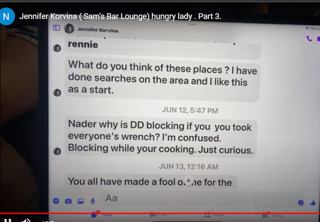Send a thumbs-up like
This screenshot has height=222, width=320.
[313, 203]
